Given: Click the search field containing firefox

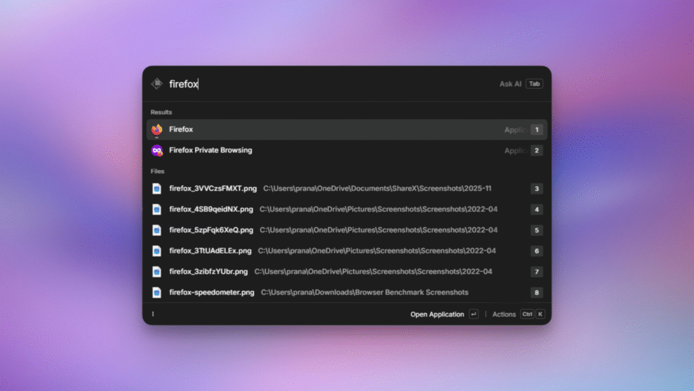Looking at the screenshot, I should coord(325,84).
